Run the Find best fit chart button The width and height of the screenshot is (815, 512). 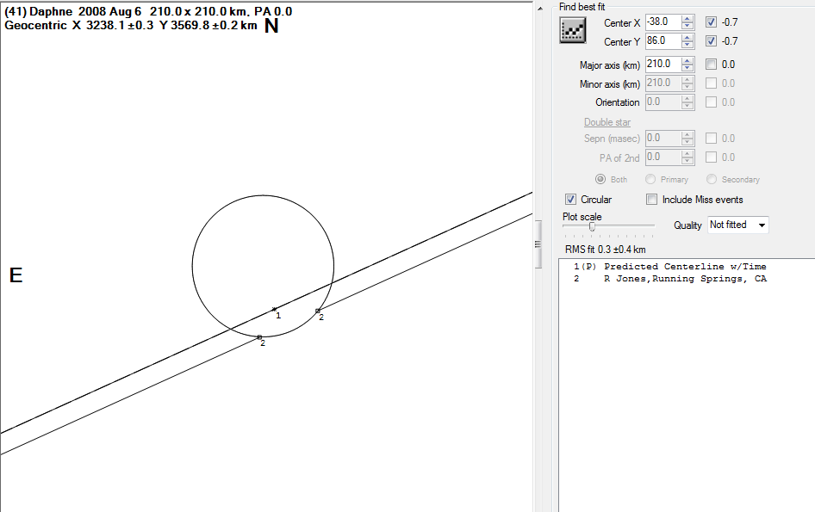pos(573,30)
